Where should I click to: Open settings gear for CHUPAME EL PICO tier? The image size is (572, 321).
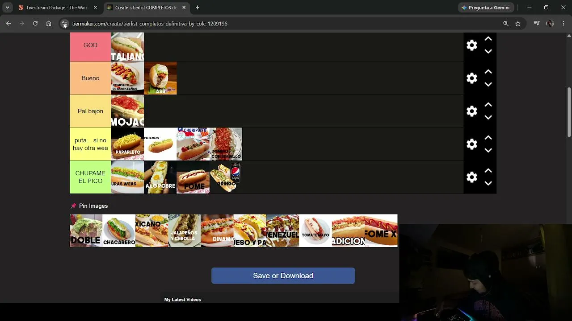coord(472,177)
